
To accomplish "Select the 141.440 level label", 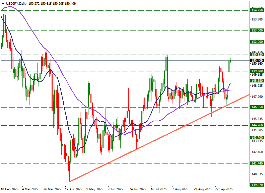I will [x=256, y=164].
